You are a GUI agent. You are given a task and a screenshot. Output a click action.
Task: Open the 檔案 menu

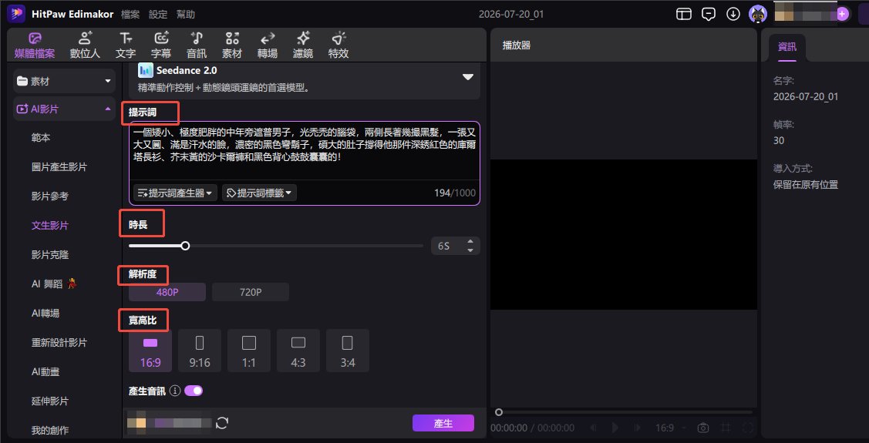coord(130,15)
